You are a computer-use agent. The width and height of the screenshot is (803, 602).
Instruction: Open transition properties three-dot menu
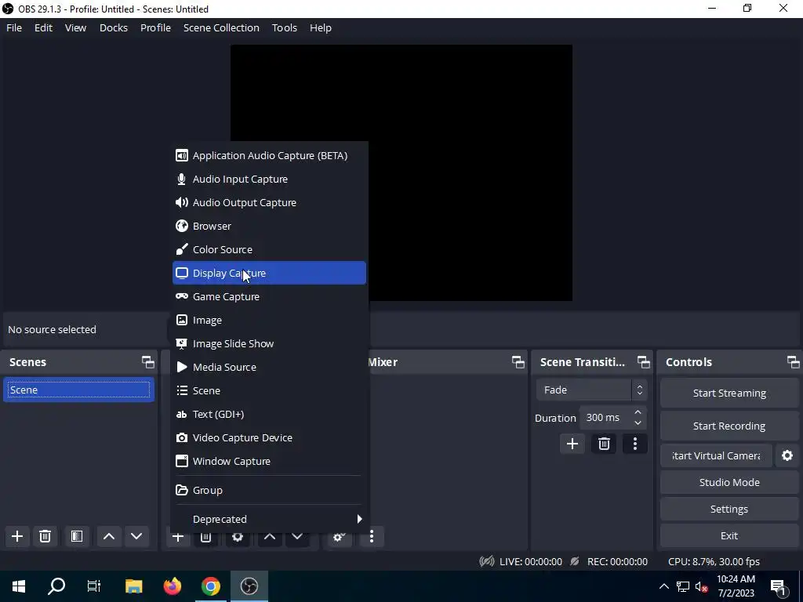635,444
